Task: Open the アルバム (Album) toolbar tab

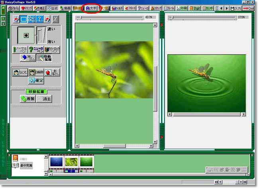Action: 14,8
